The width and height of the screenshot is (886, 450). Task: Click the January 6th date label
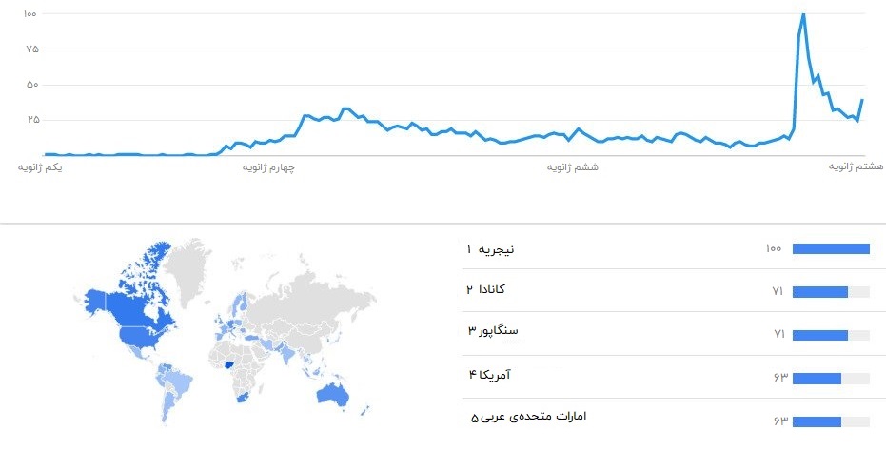pyautogui.click(x=574, y=168)
